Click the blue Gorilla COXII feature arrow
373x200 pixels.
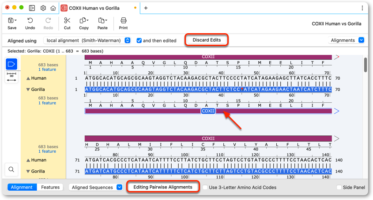[x=336, y=111]
